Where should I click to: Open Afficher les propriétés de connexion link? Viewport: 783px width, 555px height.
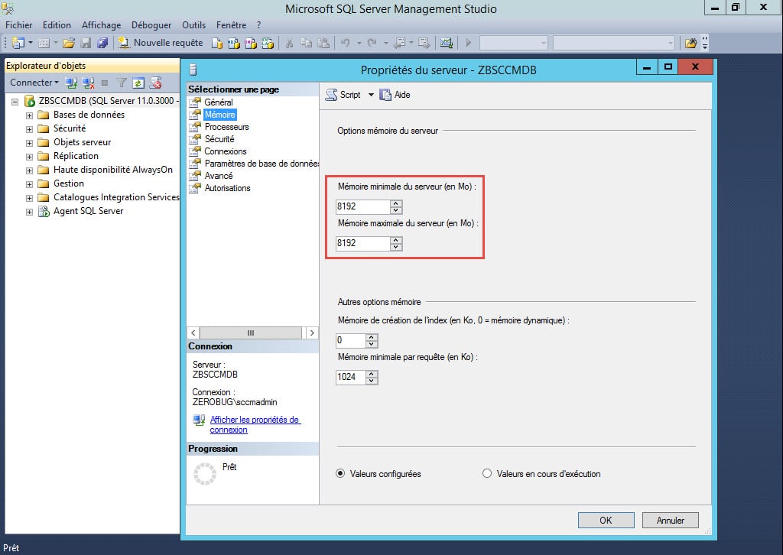click(255, 425)
